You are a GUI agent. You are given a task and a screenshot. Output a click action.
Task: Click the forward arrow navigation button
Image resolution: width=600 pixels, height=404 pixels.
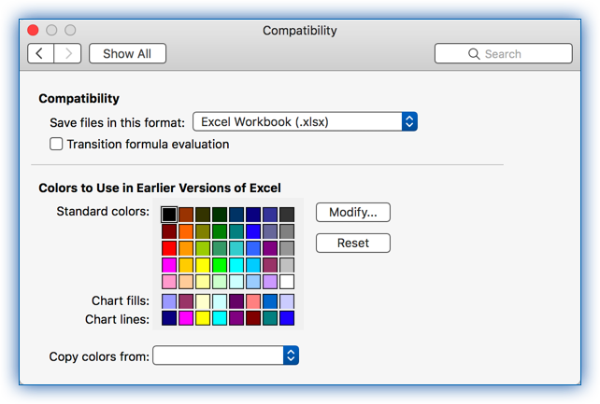point(67,53)
